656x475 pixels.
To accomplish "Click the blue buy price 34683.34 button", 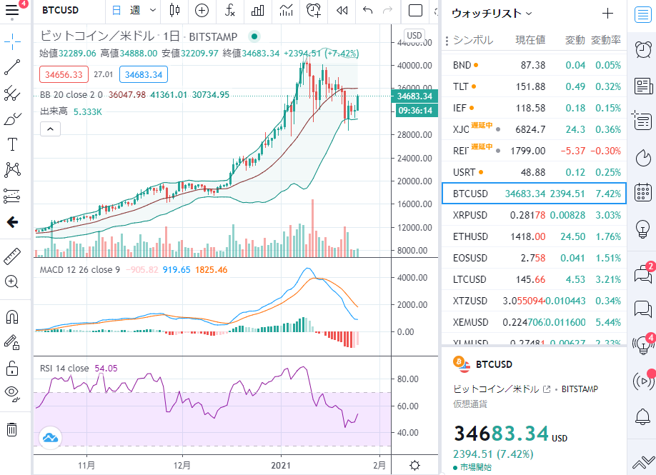I will (x=144, y=74).
